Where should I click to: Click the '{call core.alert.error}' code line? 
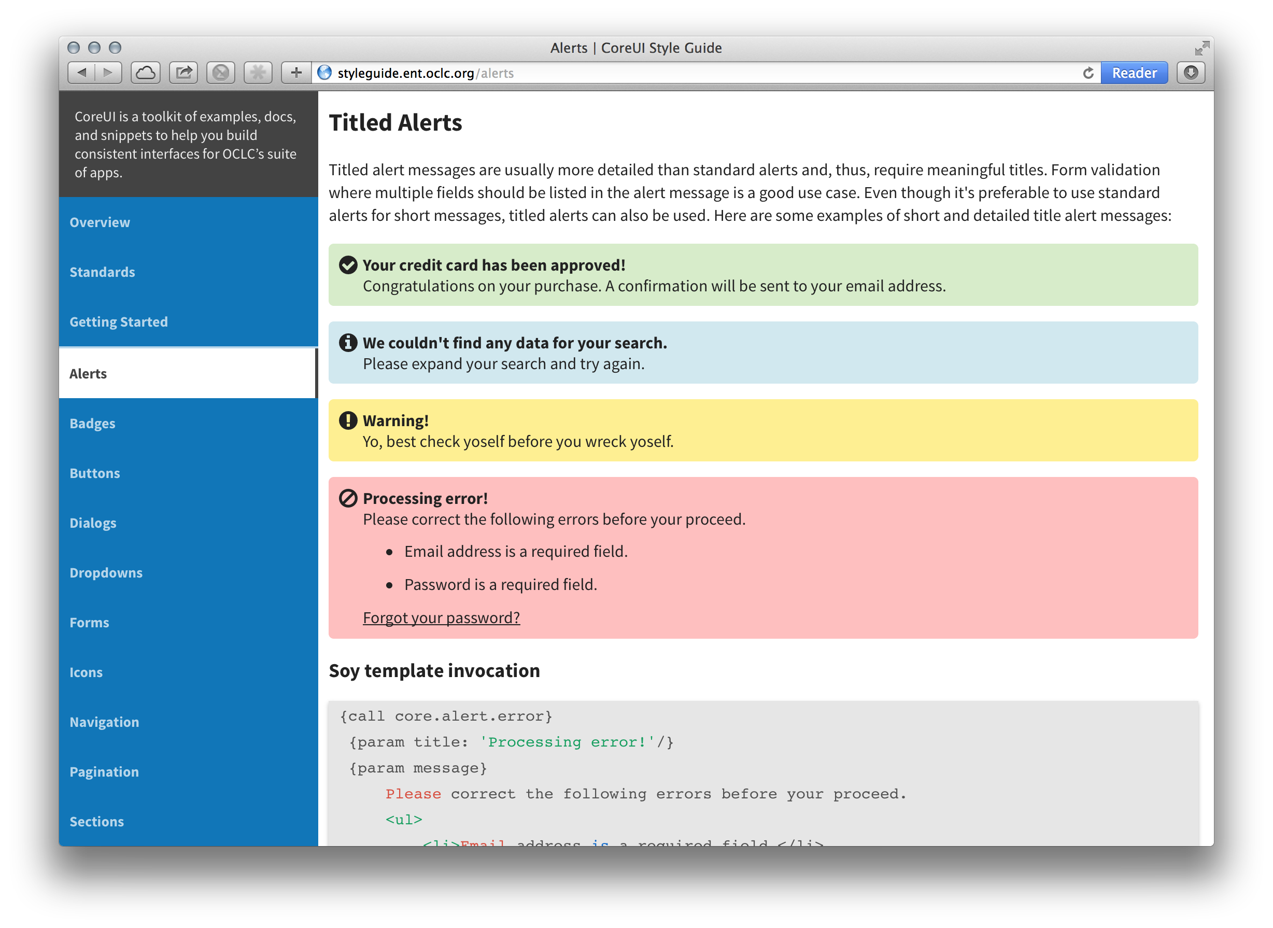tap(446, 716)
